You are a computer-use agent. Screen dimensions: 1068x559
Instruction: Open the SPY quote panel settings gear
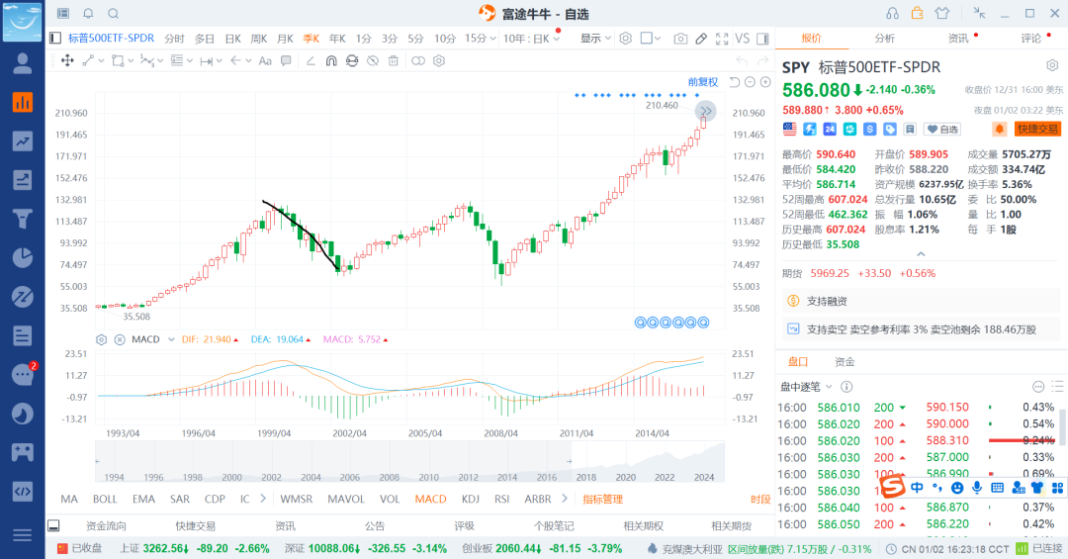(x=1052, y=65)
